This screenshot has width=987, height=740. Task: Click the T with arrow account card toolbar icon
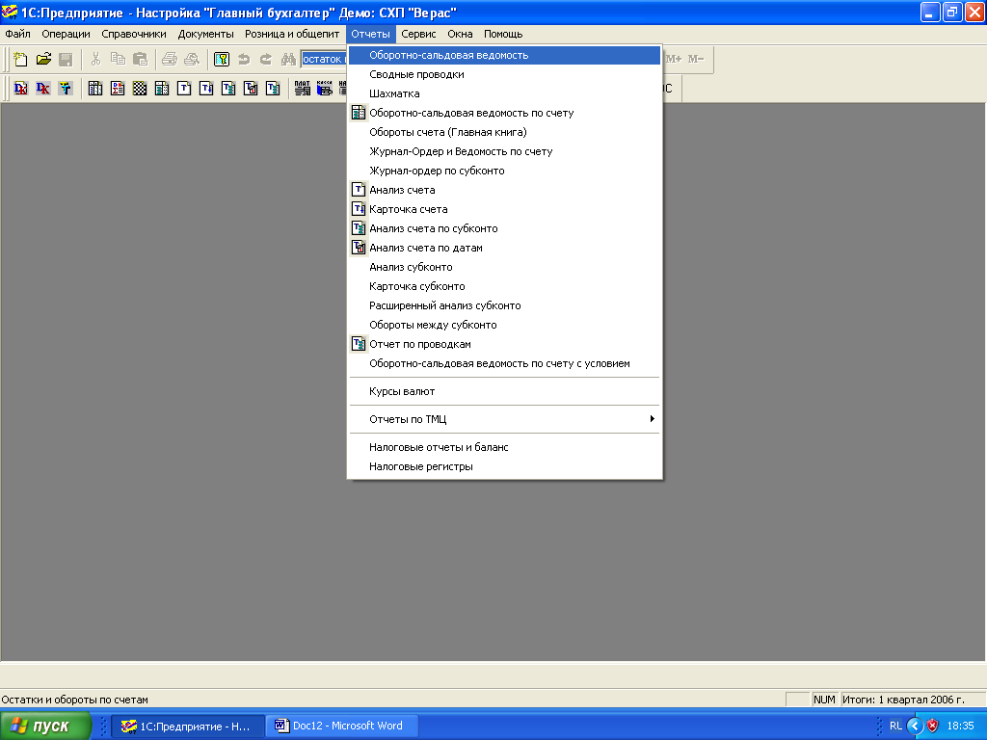tap(206, 88)
